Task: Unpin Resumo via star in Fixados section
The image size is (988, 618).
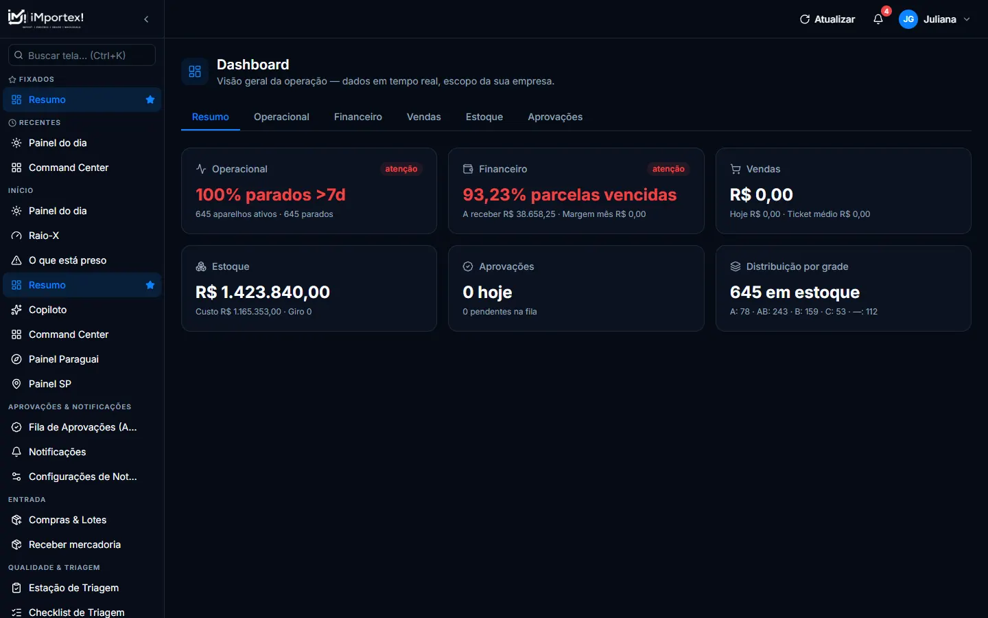Action: 150,100
